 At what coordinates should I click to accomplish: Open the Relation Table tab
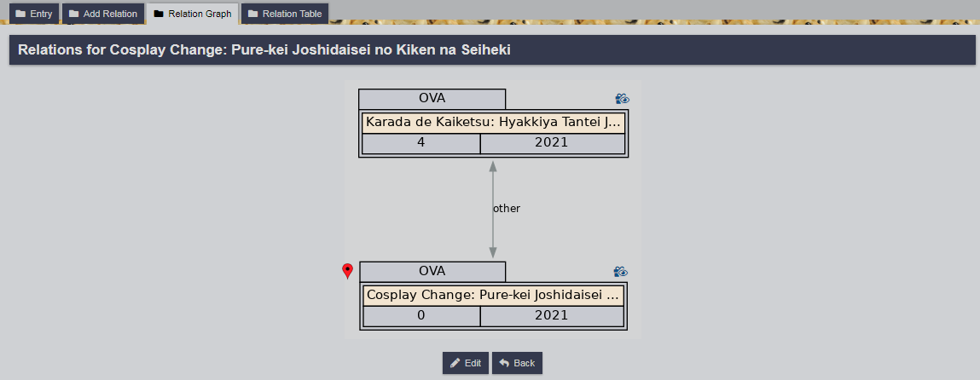[x=284, y=14]
